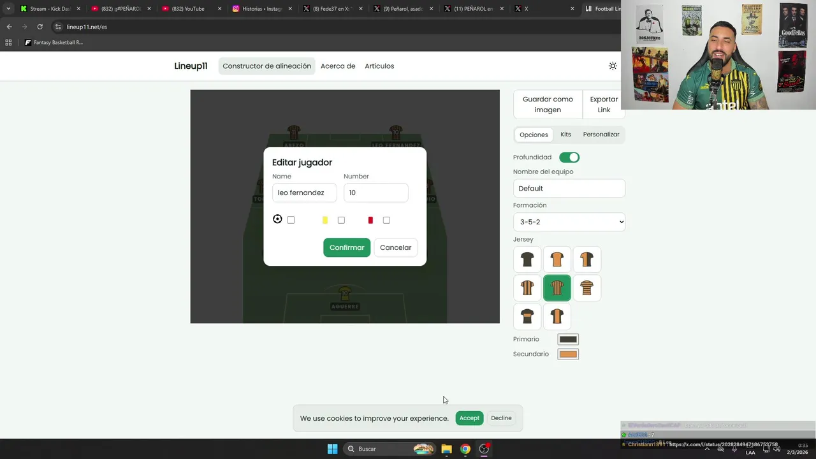Screen dimensions: 816x459
Task: Accept the cookies banner
Action: 469,418
